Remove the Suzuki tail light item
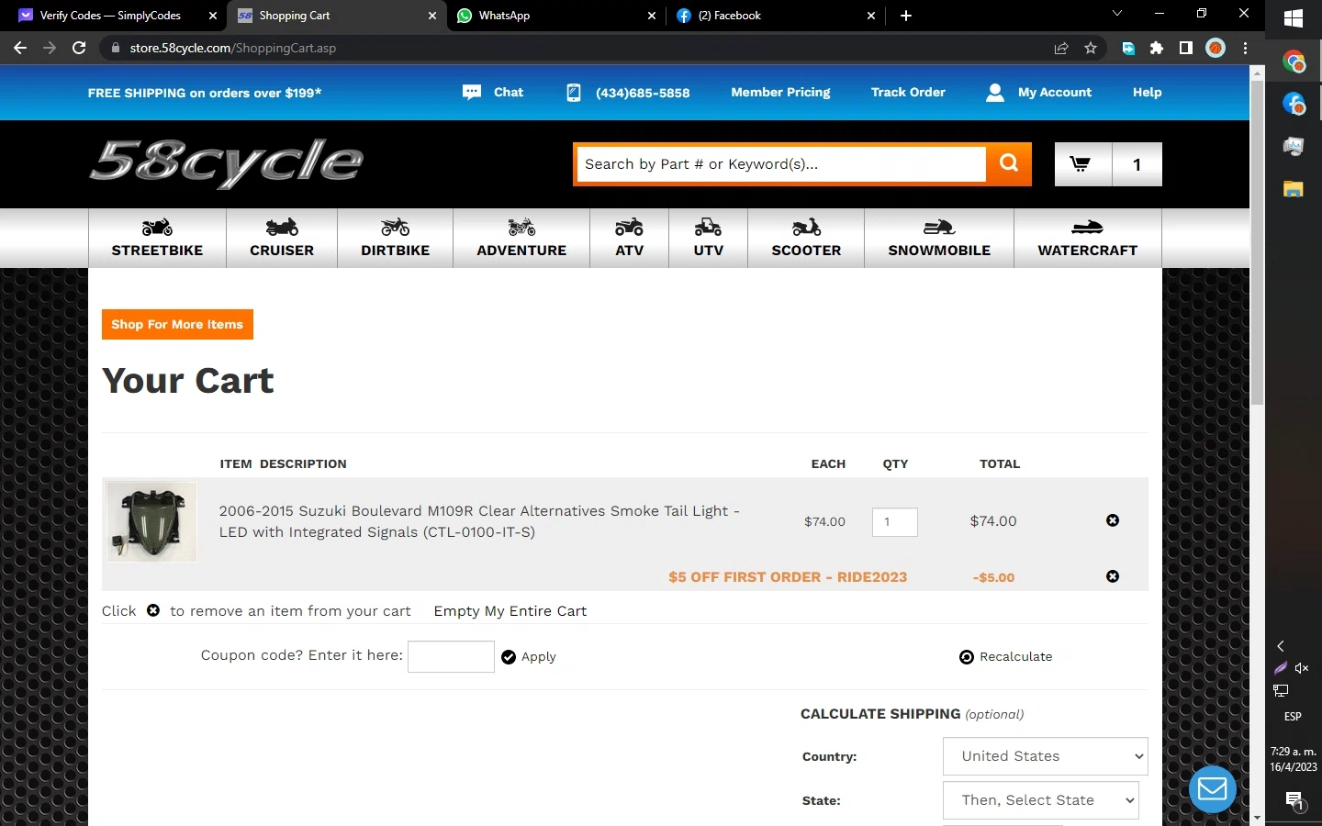The width and height of the screenshot is (1322, 826). click(1113, 520)
